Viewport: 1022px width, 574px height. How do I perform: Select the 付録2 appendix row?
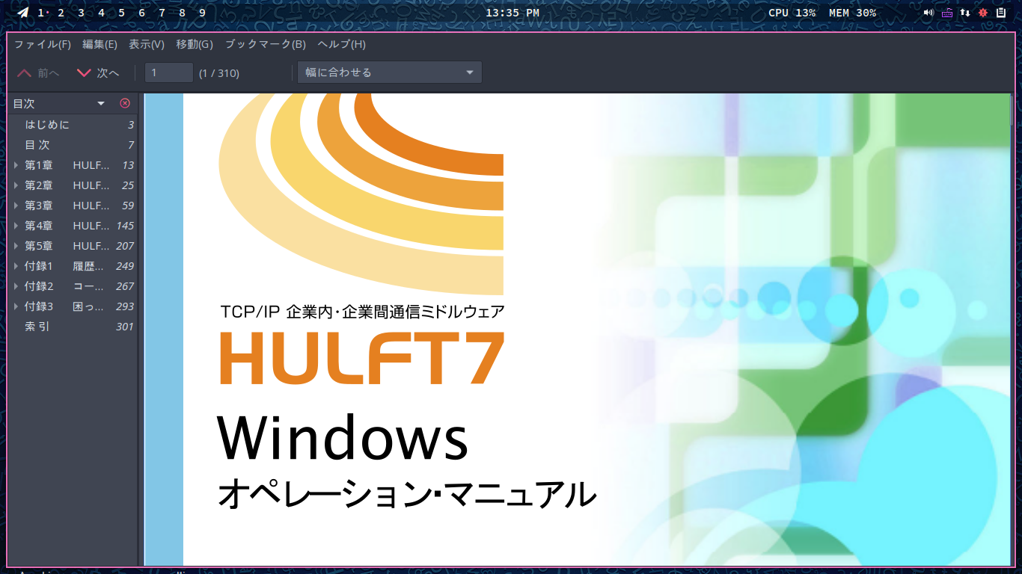[73, 286]
